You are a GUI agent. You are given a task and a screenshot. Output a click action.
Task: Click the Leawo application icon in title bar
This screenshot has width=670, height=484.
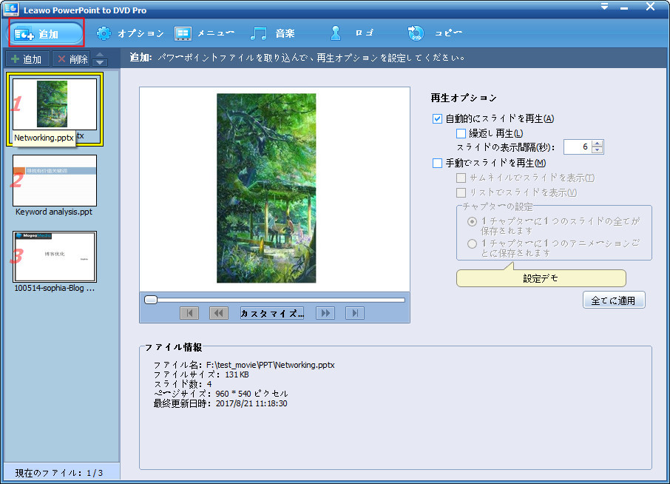pyautogui.click(x=11, y=9)
